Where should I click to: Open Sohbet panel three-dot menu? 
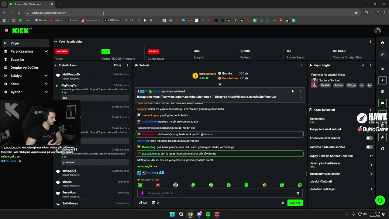[302, 65]
